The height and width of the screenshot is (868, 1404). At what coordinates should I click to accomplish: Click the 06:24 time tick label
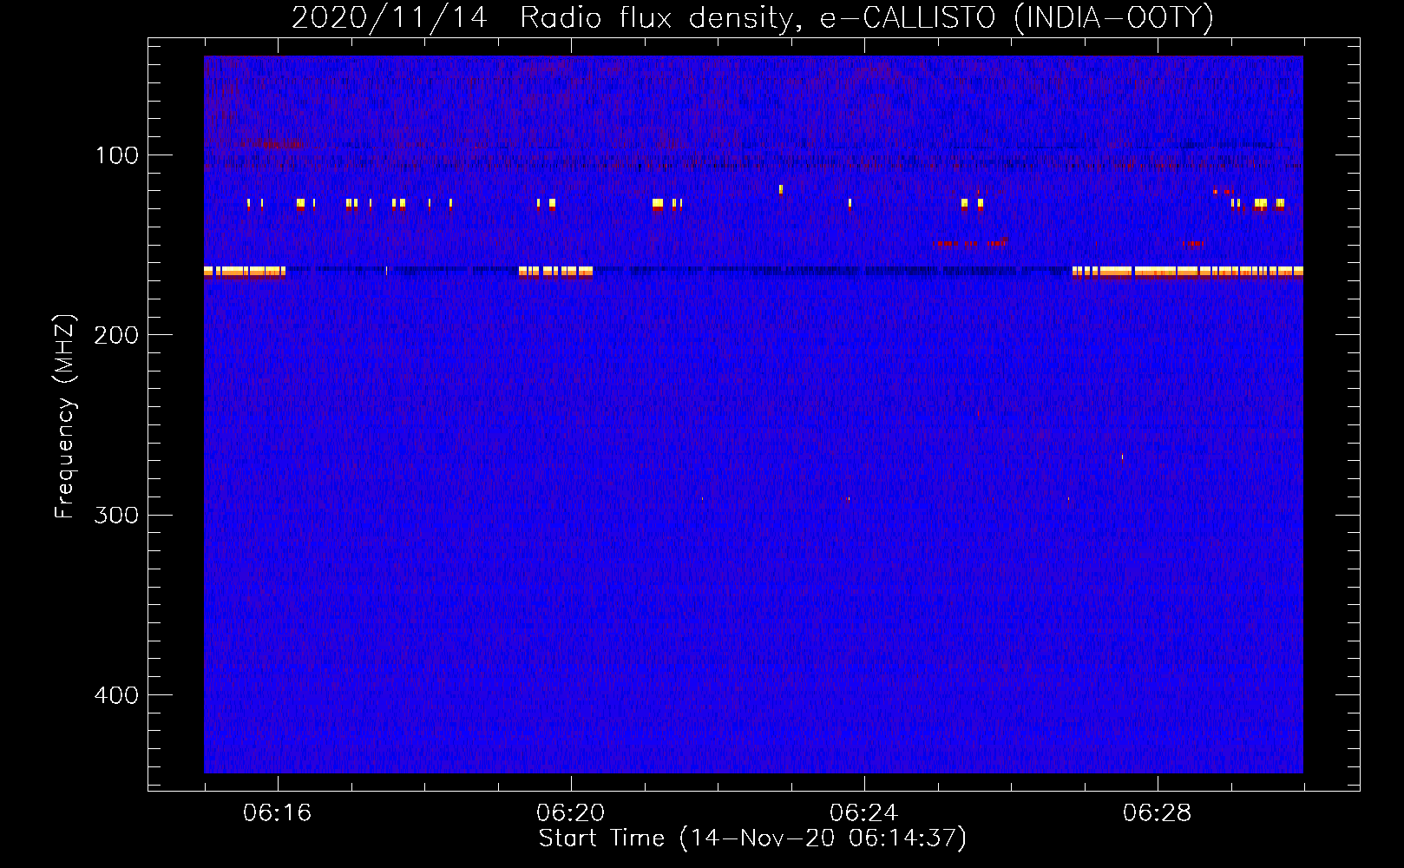(x=863, y=813)
